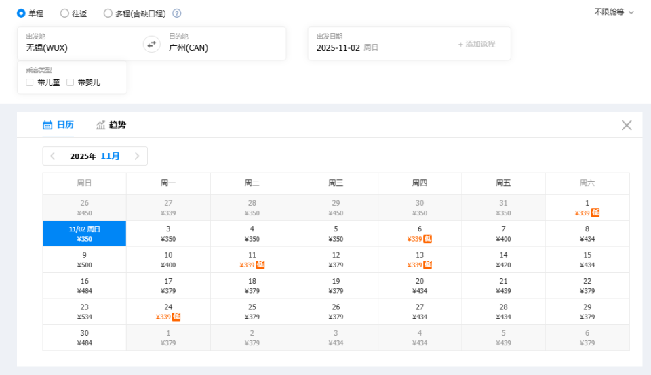Click 添加返程 to add return trip
The width and height of the screenshot is (651, 375).
click(477, 44)
